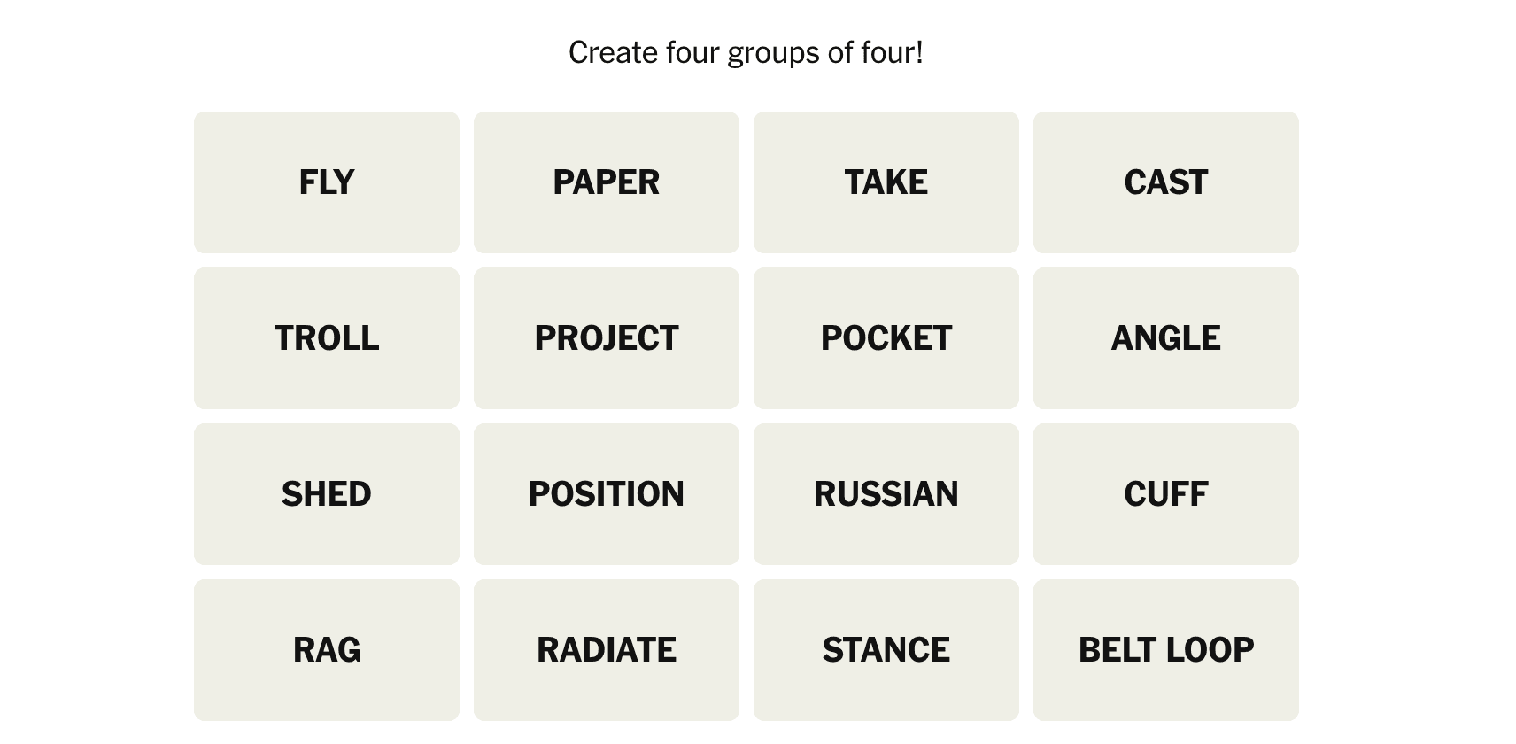
Task: Pick the PAPER tile
Action: (x=607, y=182)
